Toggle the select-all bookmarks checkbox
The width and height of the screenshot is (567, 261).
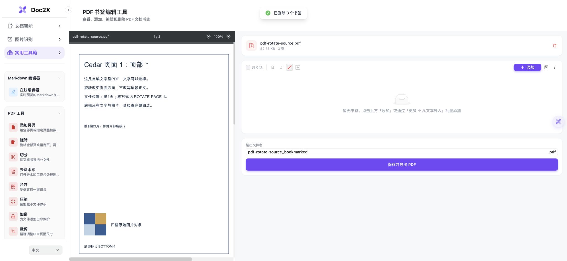click(x=248, y=67)
